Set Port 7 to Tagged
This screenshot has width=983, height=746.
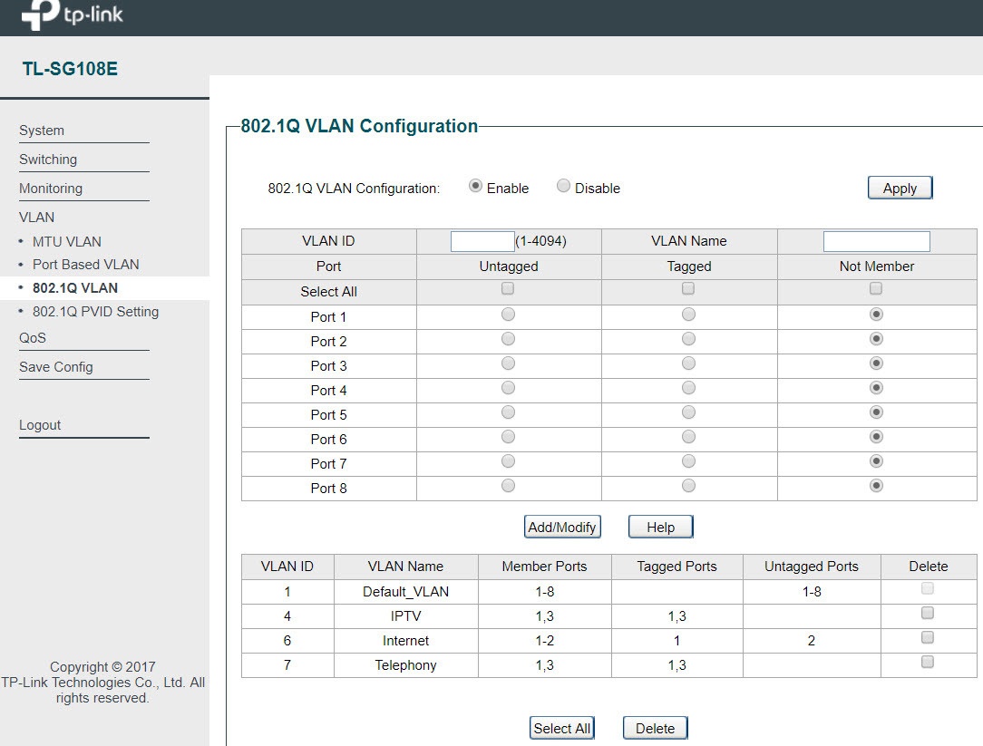point(689,460)
